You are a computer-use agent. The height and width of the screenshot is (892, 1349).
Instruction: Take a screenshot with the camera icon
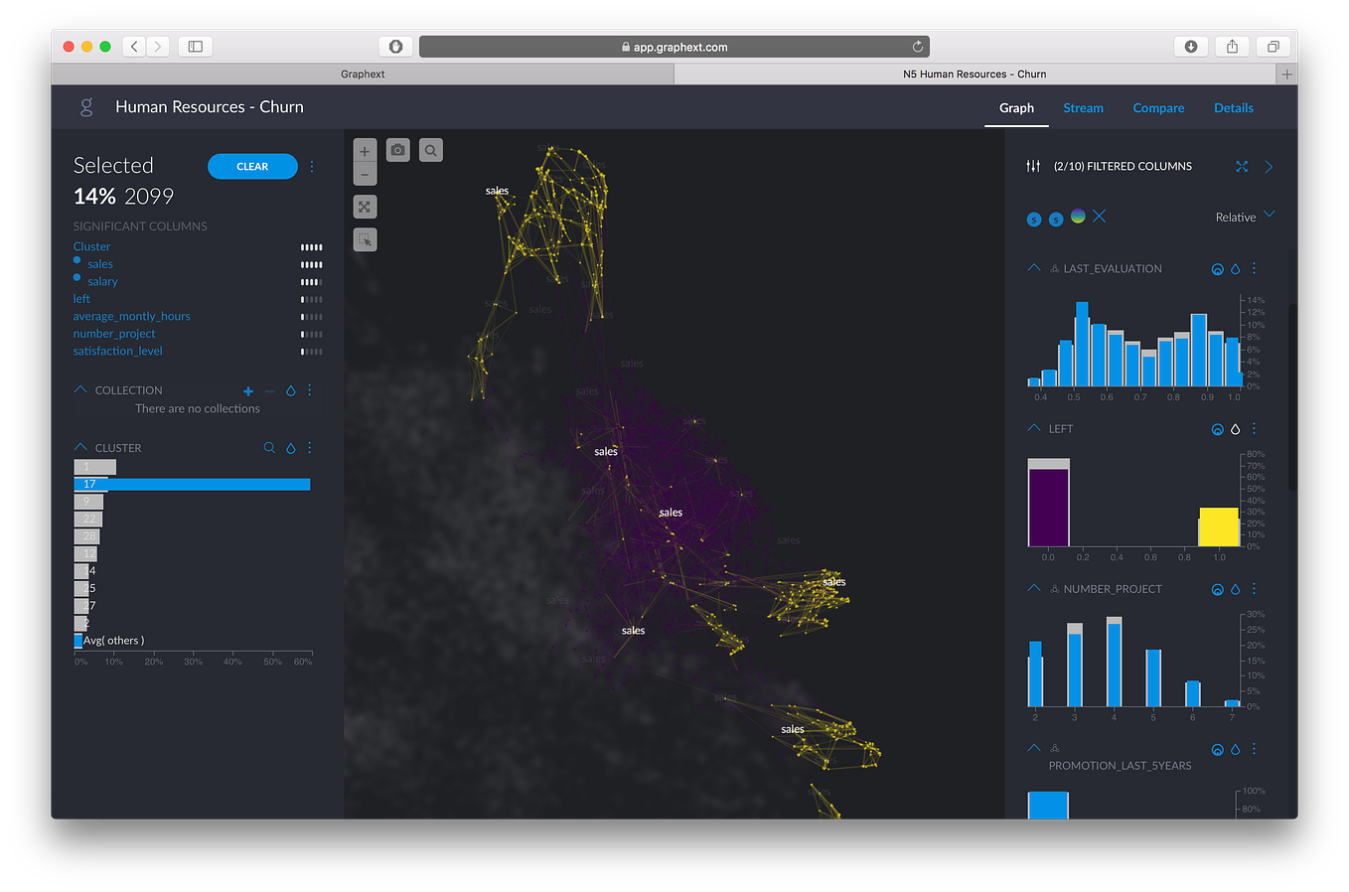[x=397, y=149]
